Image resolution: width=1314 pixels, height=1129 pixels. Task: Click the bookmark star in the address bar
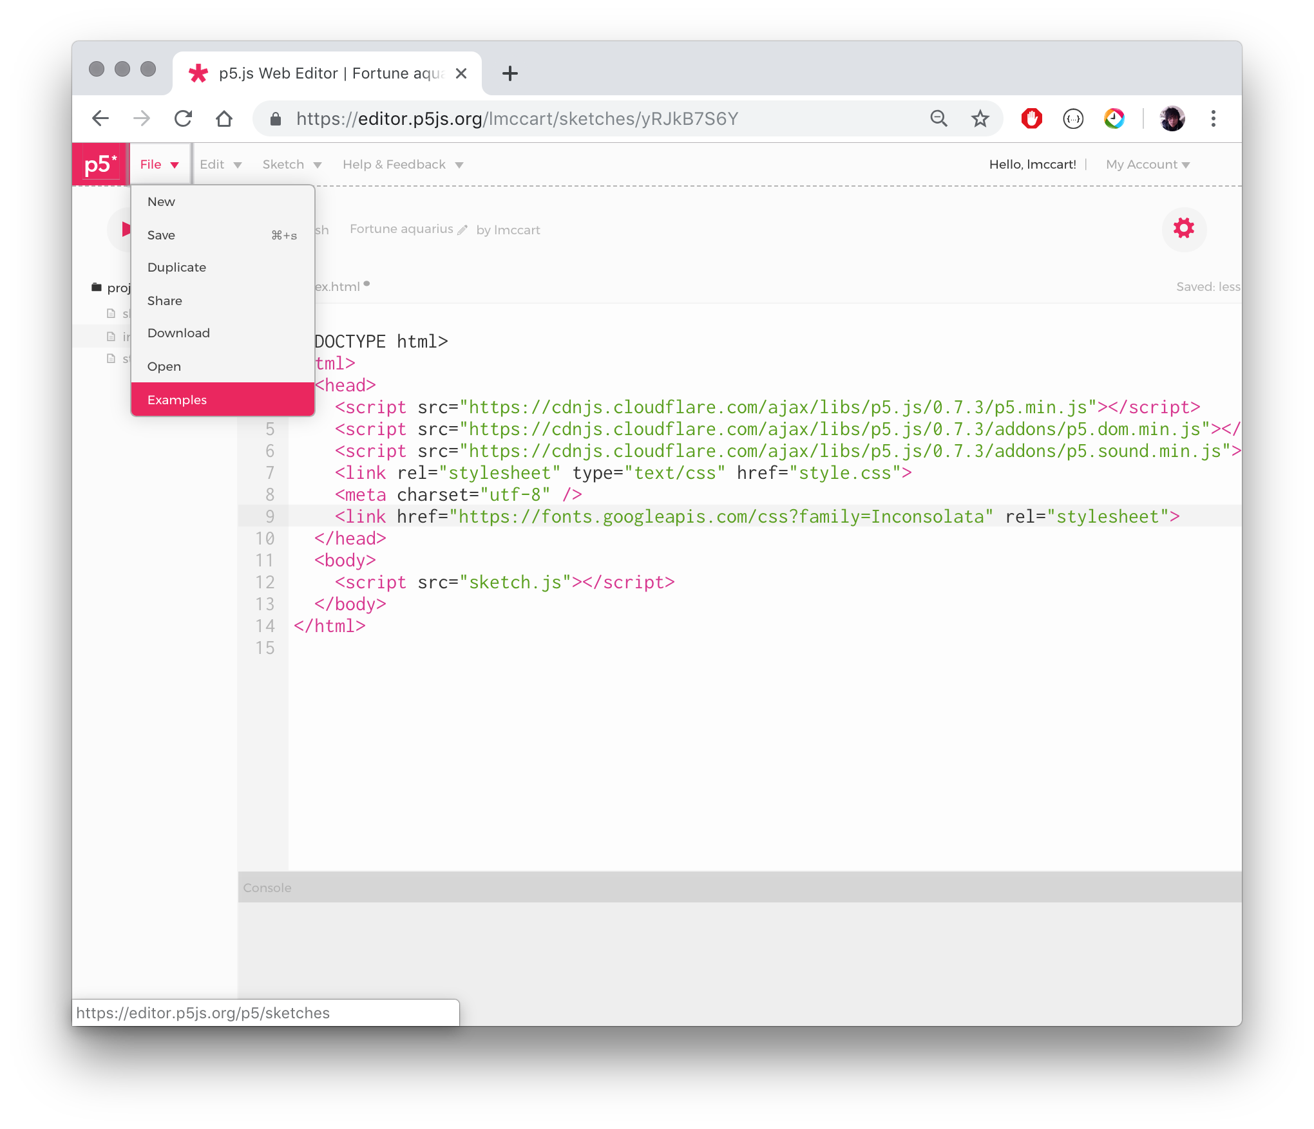click(x=980, y=118)
